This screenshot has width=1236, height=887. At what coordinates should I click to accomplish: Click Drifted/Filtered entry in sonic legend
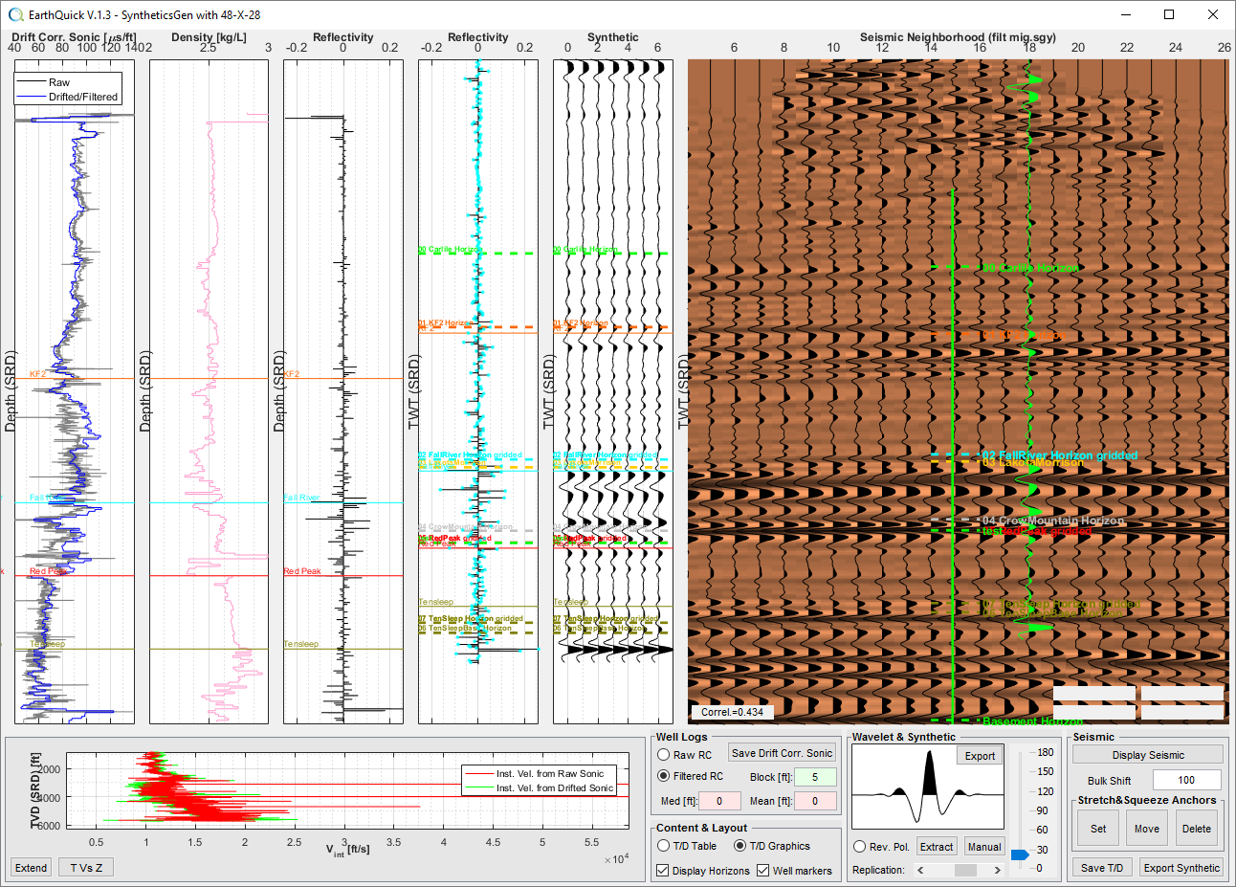coord(83,97)
